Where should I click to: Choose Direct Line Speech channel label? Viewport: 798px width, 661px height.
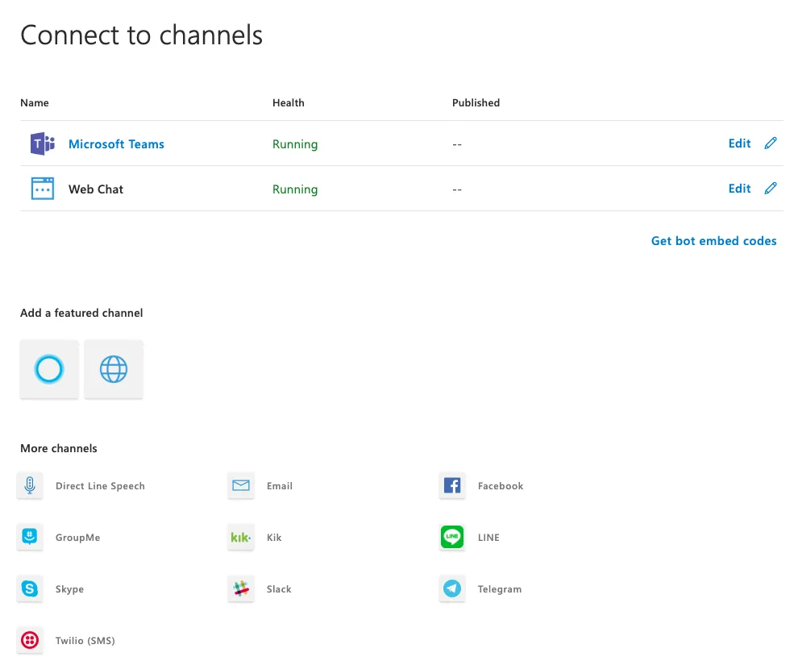pyautogui.click(x=100, y=486)
